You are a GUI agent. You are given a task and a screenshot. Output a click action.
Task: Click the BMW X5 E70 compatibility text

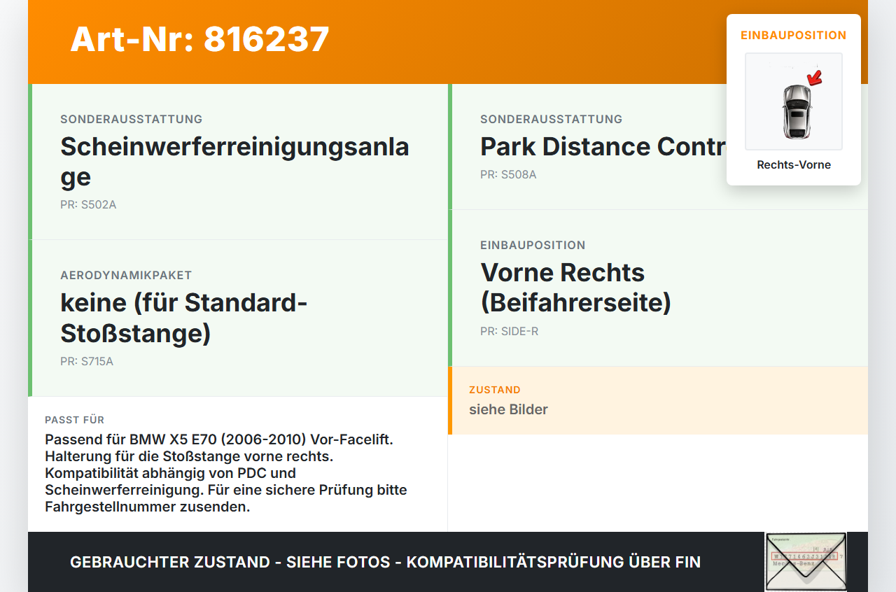[x=226, y=473]
